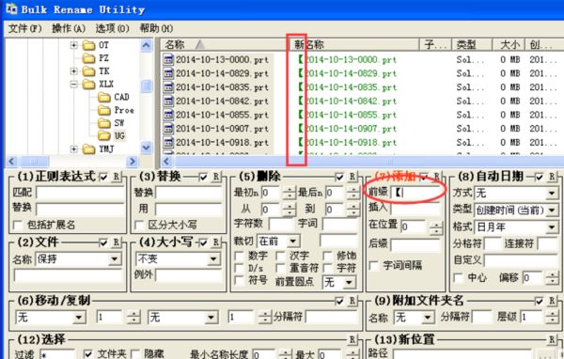This screenshot has width=564, height=359.
Task: Enable the 汉字 checkbox
Action: pos(280,257)
